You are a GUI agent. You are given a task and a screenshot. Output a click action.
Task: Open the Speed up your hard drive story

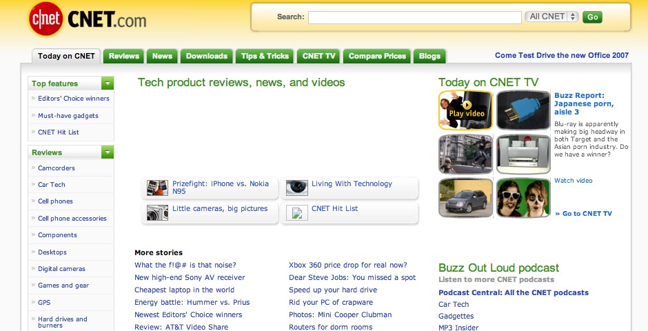pyautogui.click(x=333, y=290)
